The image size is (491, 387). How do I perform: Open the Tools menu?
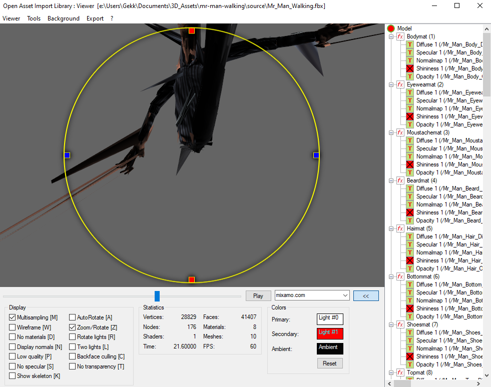[34, 18]
